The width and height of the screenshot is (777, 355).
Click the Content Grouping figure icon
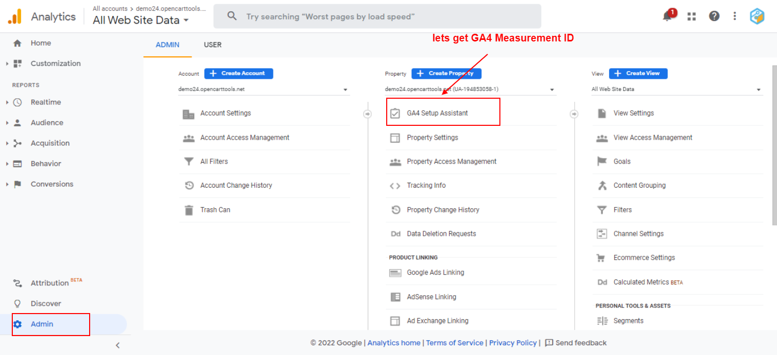pos(602,186)
